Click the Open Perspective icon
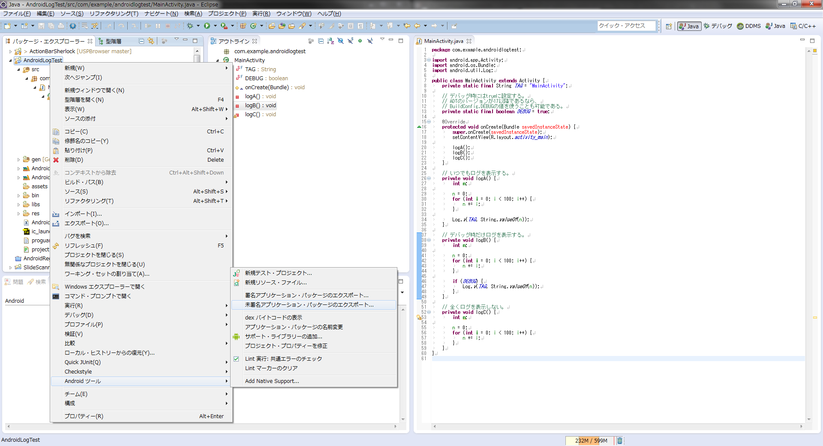Viewport: 823px width, 446px height. pos(669,26)
